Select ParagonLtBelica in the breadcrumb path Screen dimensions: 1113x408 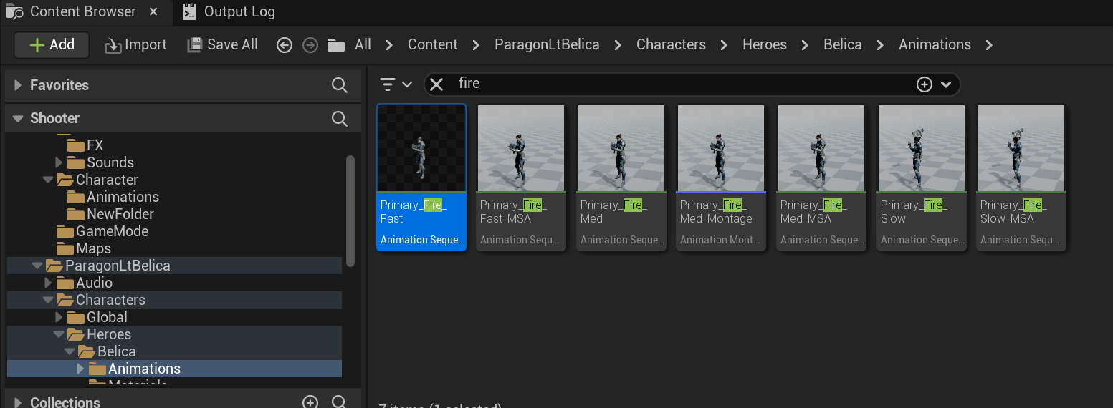click(x=547, y=44)
